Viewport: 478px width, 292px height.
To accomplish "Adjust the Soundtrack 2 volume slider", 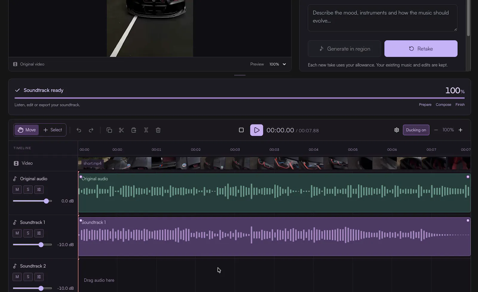I will coord(32,288).
